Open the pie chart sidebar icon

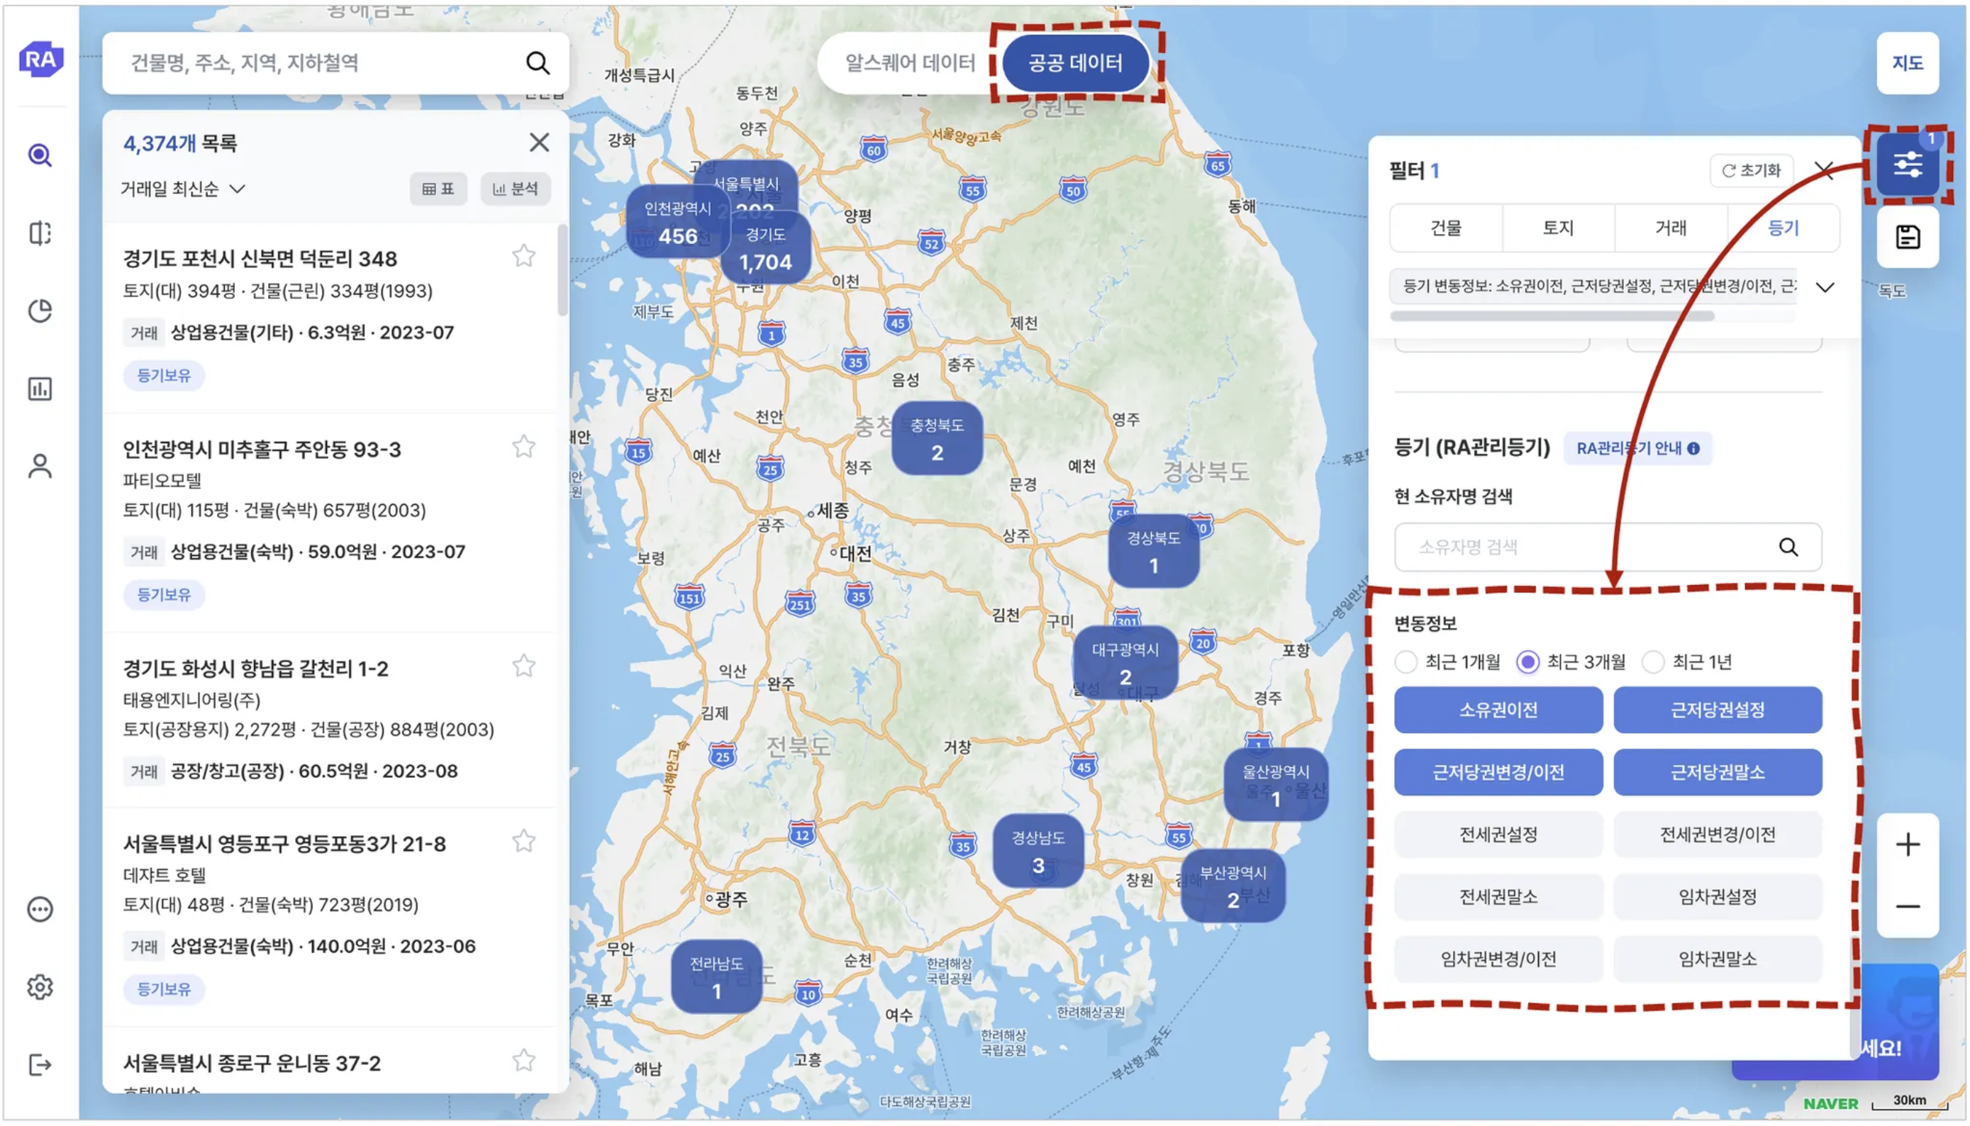click(40, 311)
